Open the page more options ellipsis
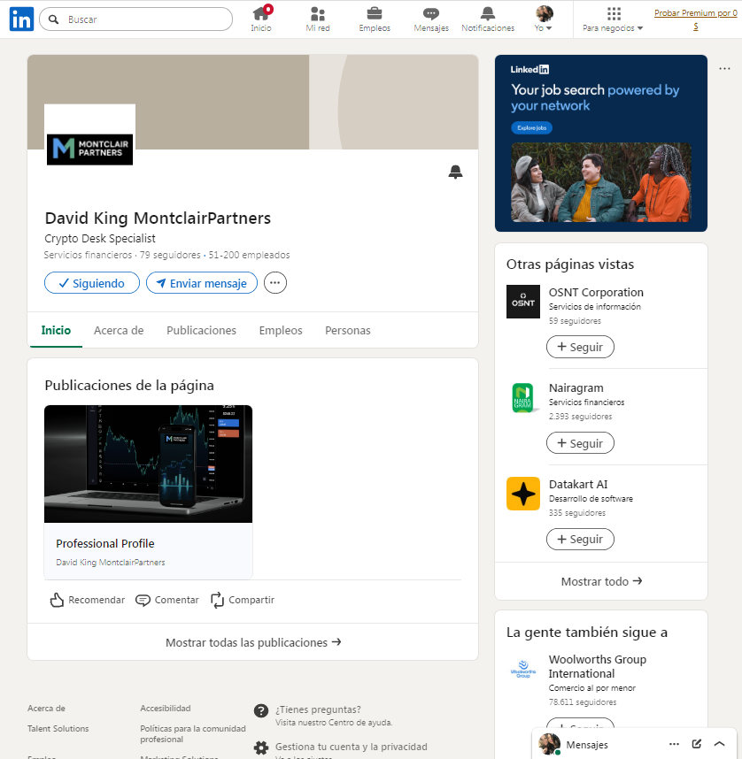Screen dimensions: 742x759 coord(275,283)
